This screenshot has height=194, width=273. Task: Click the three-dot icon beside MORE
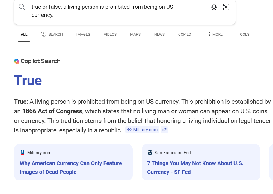pyautogui.click(x=209, y=34)
